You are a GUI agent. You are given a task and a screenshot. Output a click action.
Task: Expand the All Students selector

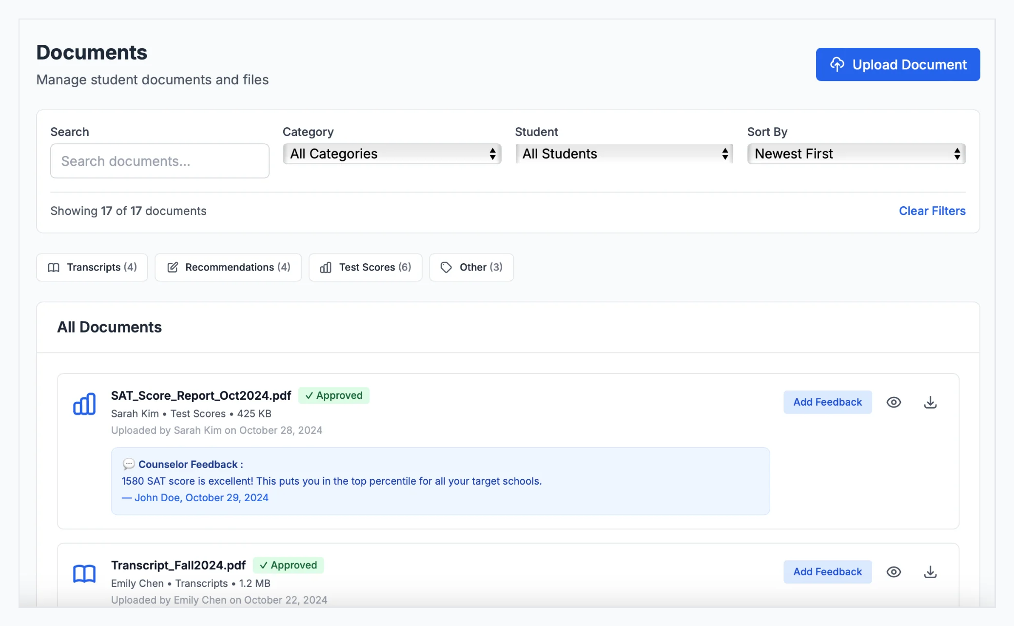(x=624, y=154)
